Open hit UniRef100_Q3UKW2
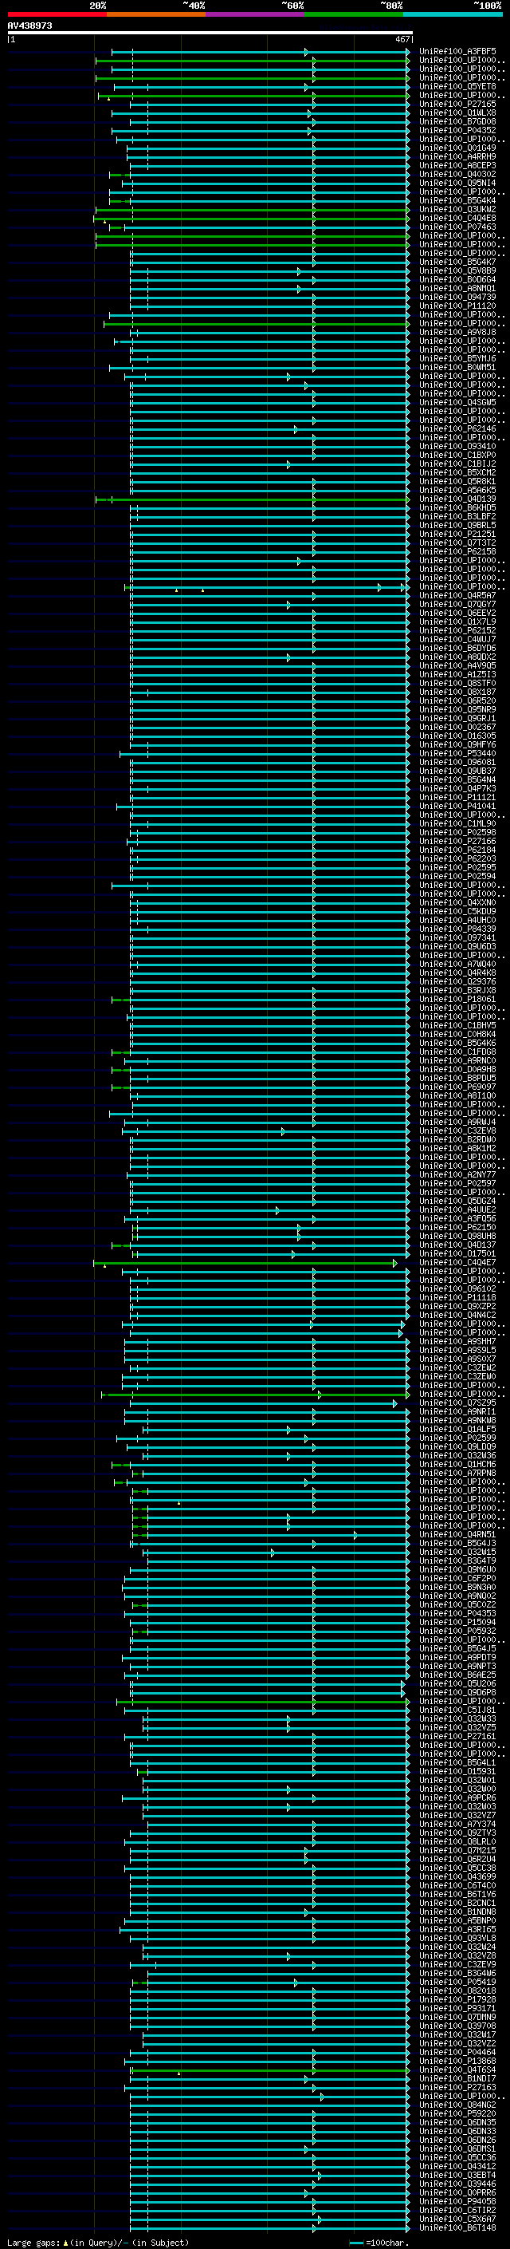This screenshot has width=510, height=2249. (457, 210)
